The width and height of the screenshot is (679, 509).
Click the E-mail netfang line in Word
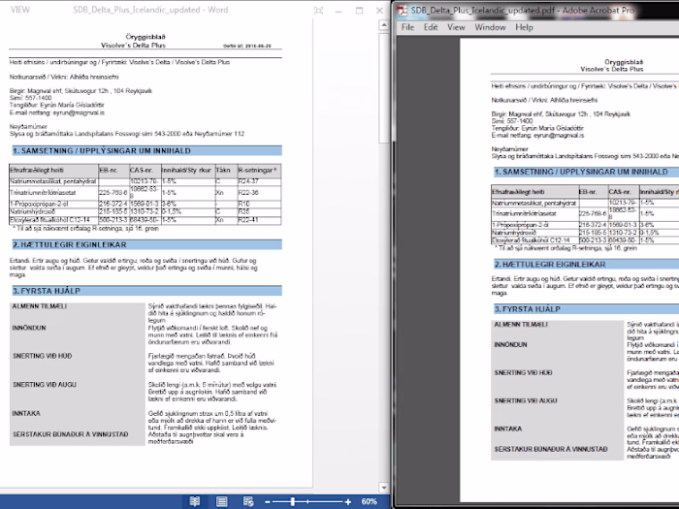pyautogui.click(x=57, y=112)
